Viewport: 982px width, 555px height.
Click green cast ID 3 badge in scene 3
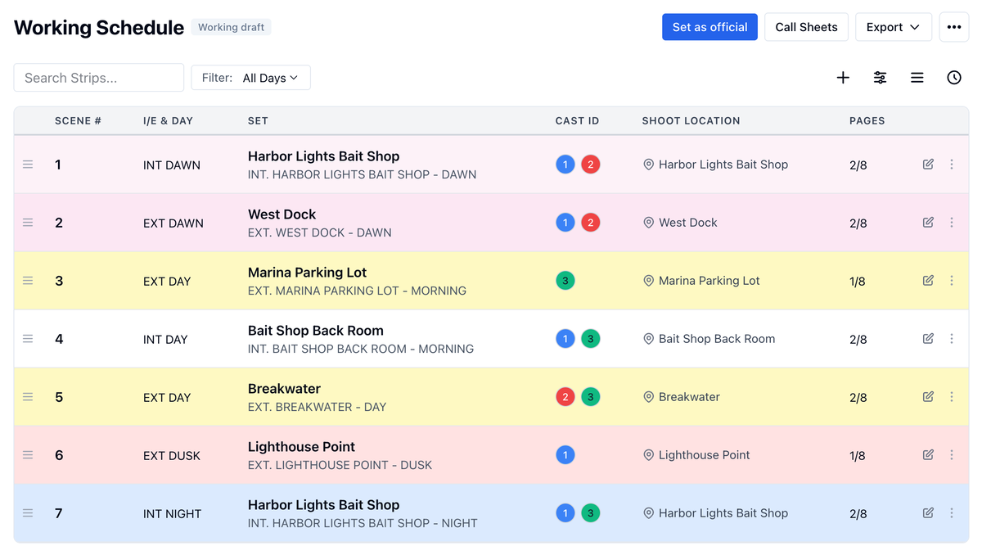click(565, 281)
